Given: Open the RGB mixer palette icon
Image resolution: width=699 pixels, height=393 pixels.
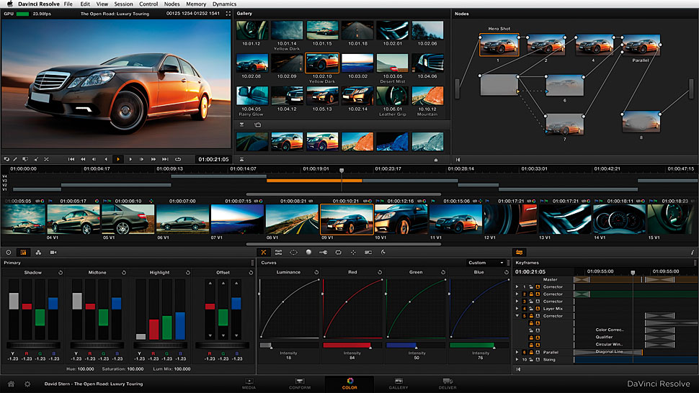Looking at the screenshot, I should (37, 253).
